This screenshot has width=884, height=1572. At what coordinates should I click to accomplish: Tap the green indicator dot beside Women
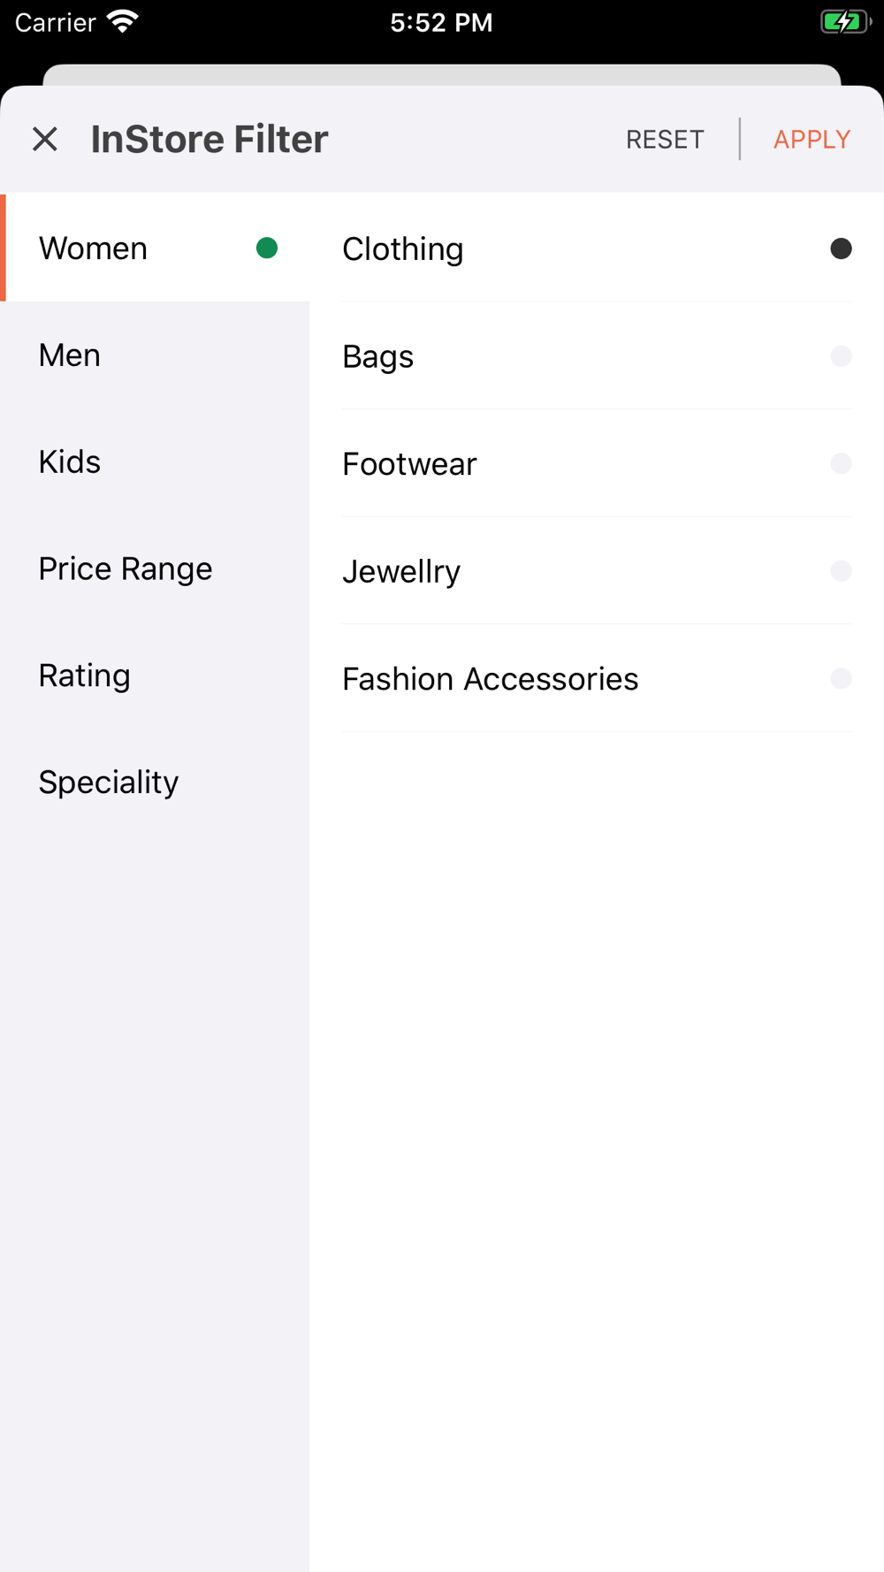[267, 248]
